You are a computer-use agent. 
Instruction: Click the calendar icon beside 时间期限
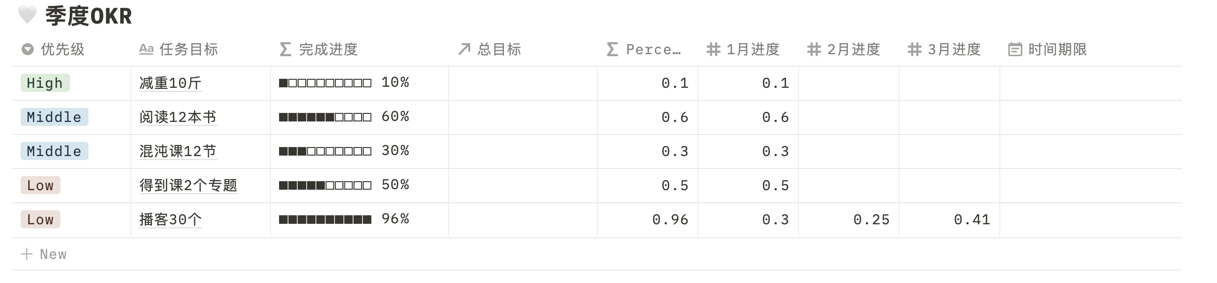pos(1015,49)
